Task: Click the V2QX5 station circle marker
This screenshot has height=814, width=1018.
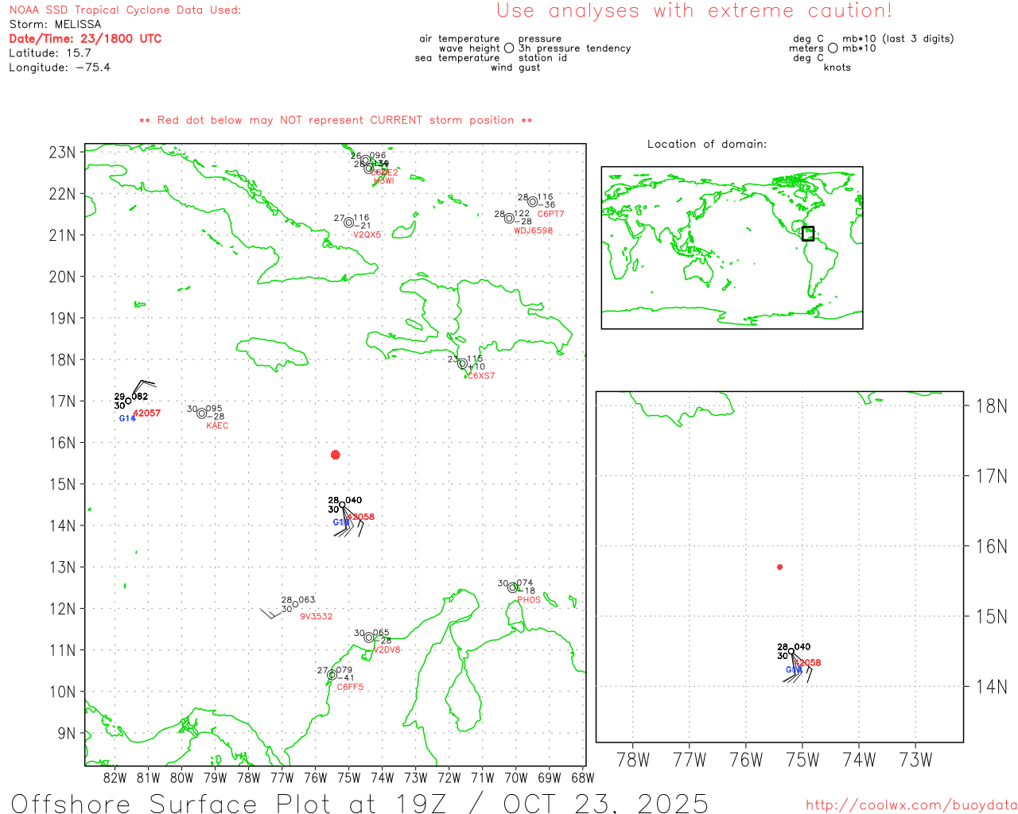Action: pos(348,223)
